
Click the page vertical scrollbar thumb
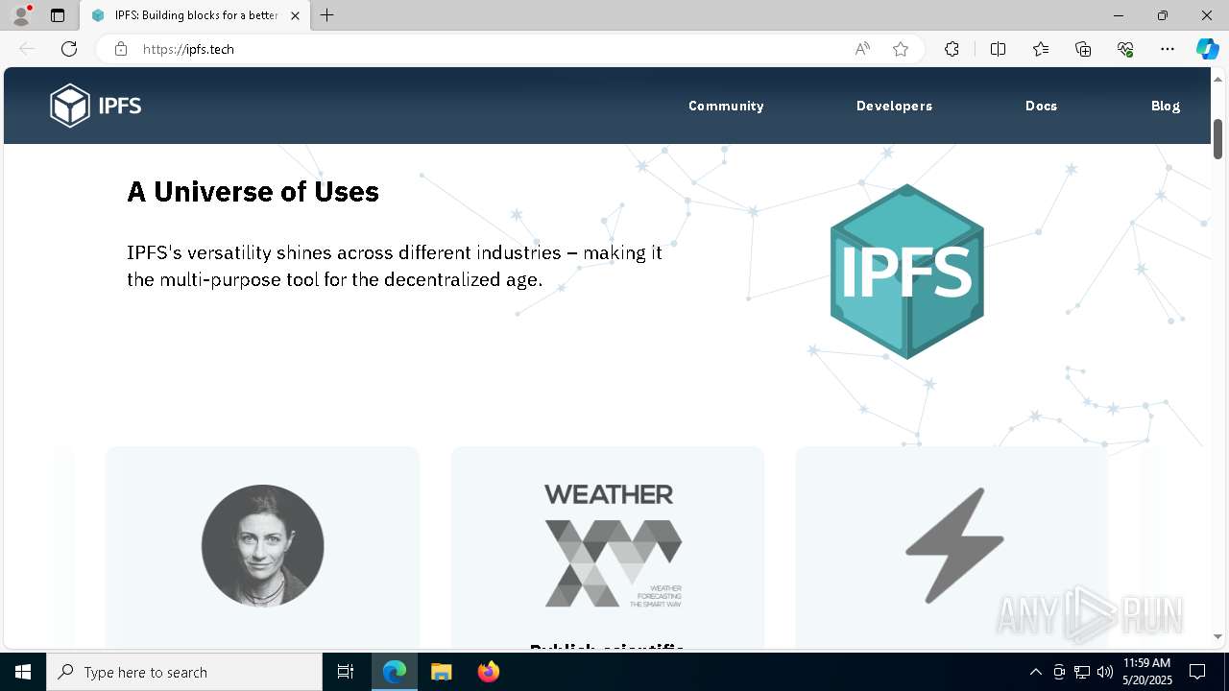[1217, 139]
